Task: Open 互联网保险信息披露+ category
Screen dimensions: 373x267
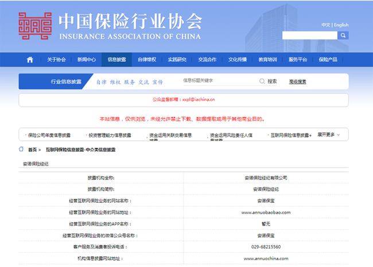Action: pyautogui.click(x=291, y=135)
